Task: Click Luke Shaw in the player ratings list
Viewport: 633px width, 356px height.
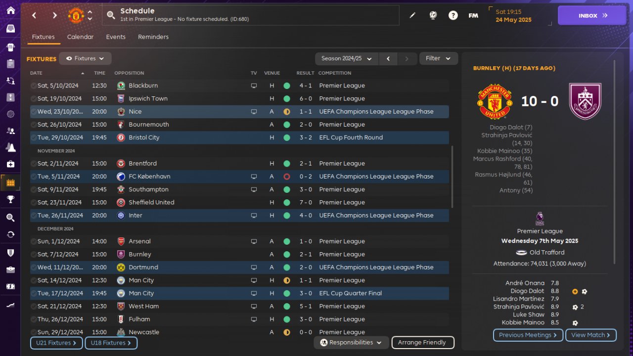Action: [529, 315]
